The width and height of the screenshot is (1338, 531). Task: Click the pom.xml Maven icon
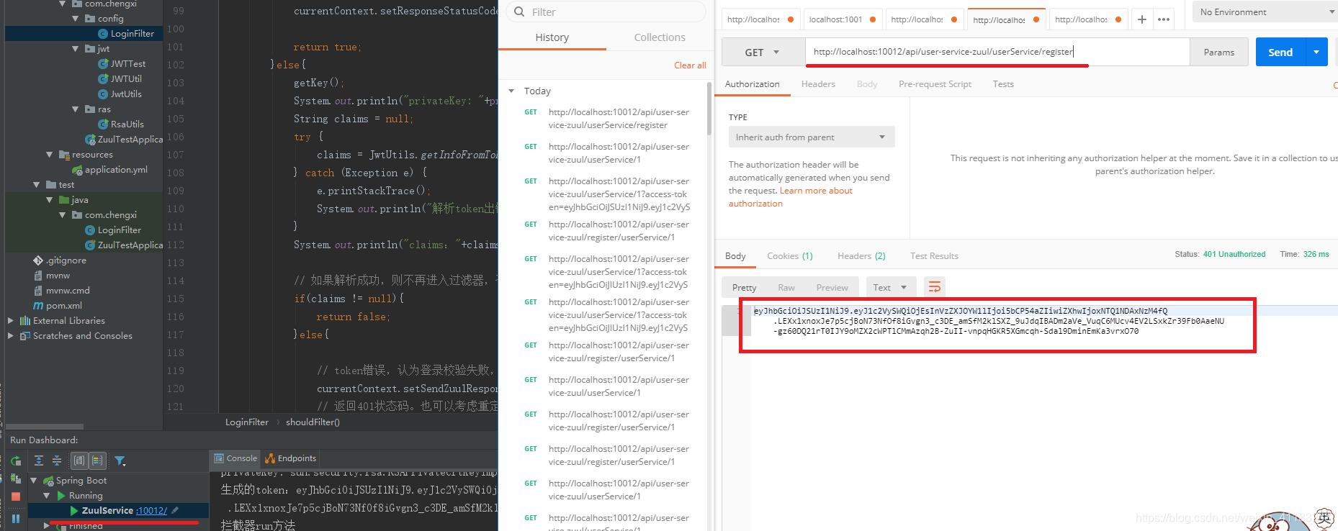click(x=38, y=306)
